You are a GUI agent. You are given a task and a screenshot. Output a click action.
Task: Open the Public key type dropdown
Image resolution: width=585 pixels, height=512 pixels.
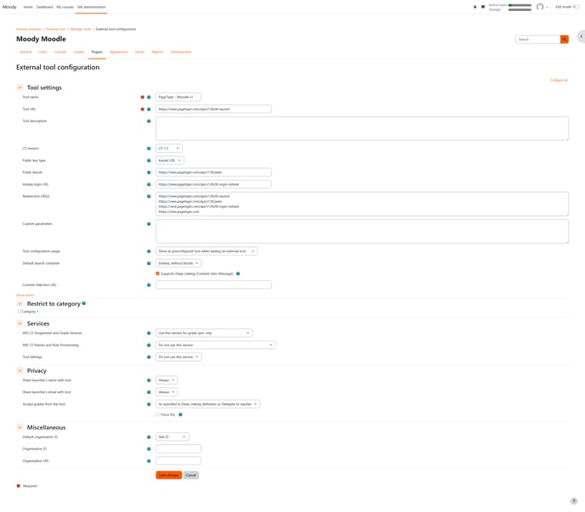[170, 160]
